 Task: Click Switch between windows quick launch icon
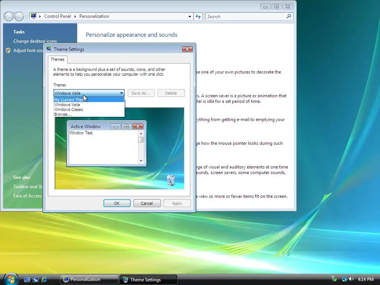click(36, 279)
